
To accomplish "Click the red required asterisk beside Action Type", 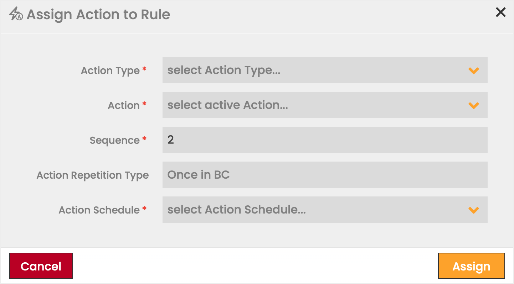I will tap(144, 69).
